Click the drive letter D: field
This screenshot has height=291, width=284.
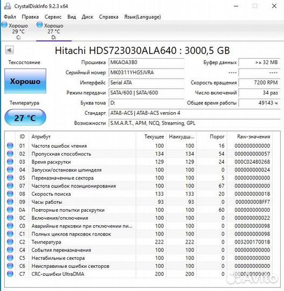(x=147, y=103)
